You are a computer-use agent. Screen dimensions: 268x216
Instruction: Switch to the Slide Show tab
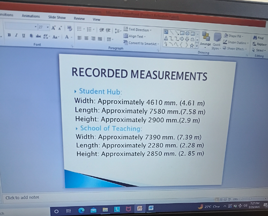(57, 17)
